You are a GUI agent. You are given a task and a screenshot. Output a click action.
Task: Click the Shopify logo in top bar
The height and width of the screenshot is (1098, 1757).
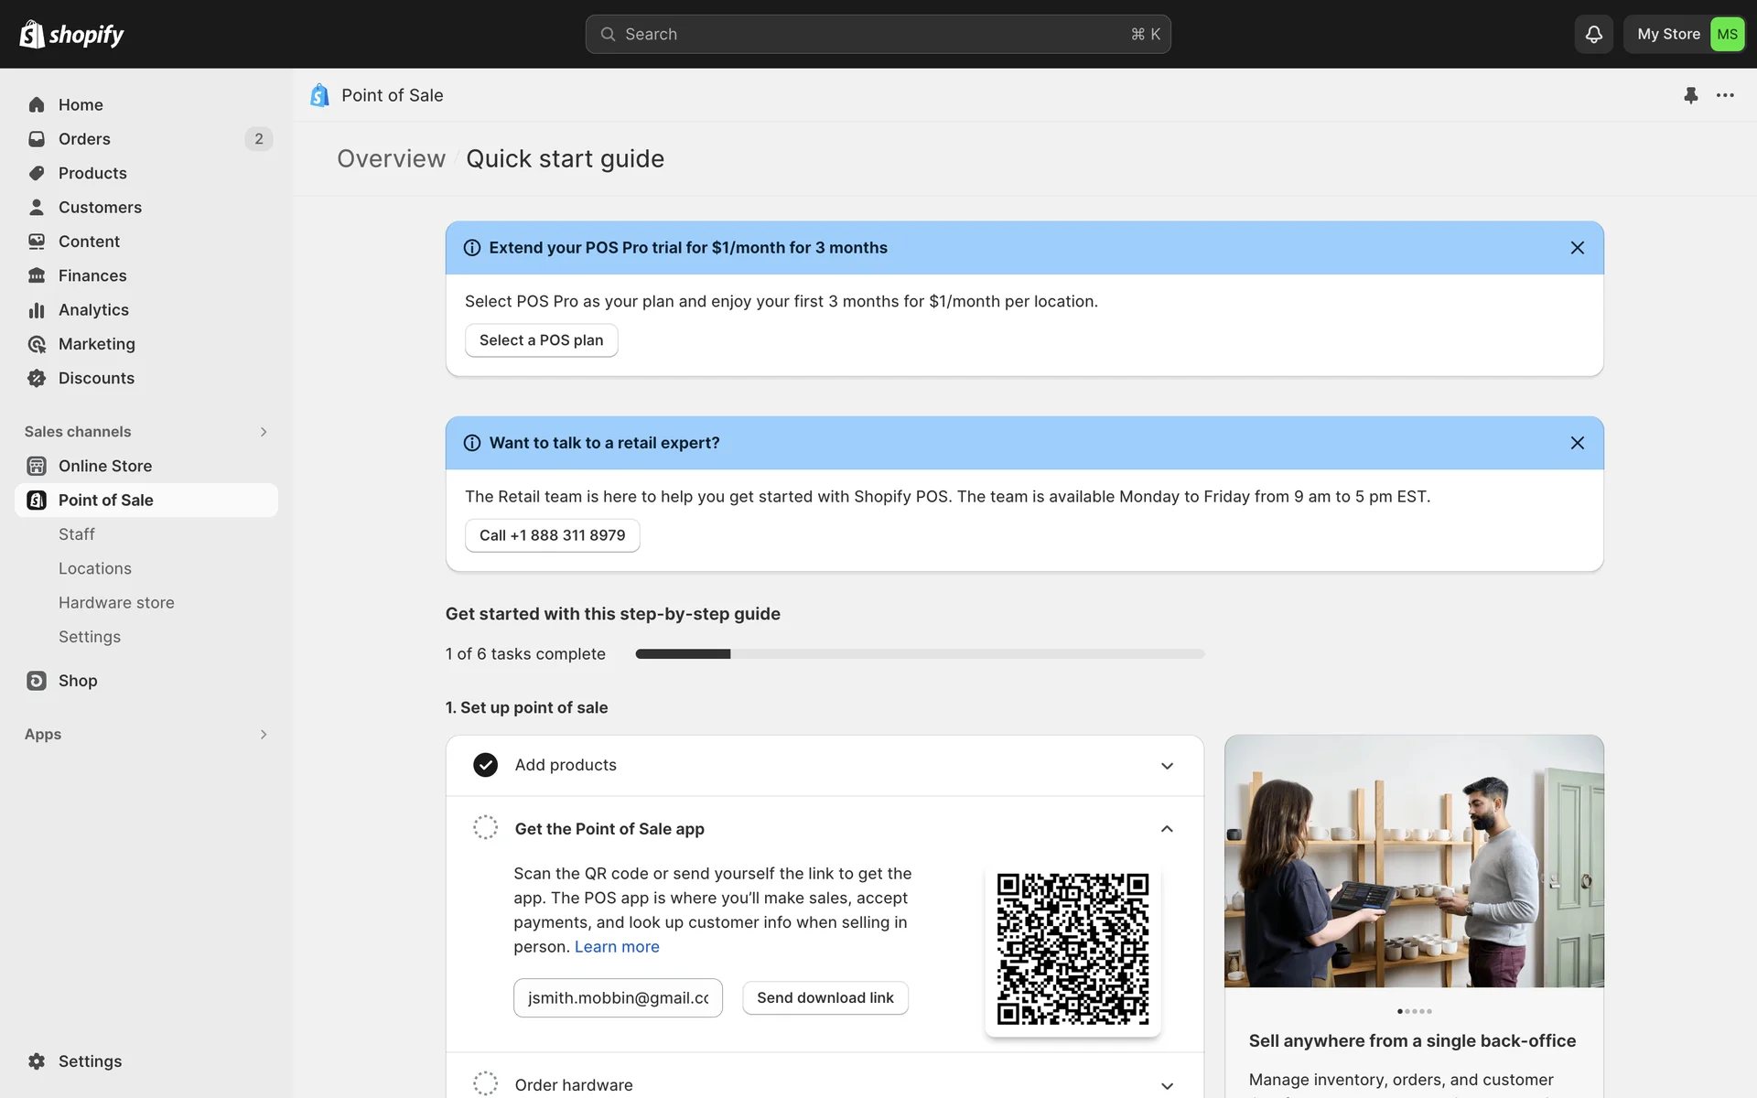[71, 34]
